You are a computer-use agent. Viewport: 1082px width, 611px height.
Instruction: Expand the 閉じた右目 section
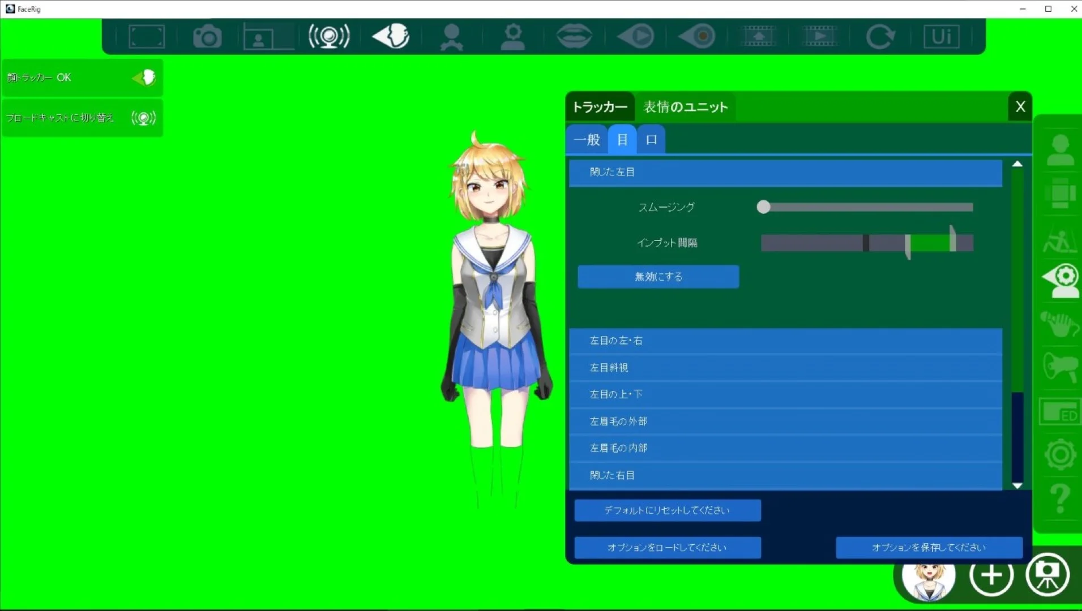tap(787, 475)
